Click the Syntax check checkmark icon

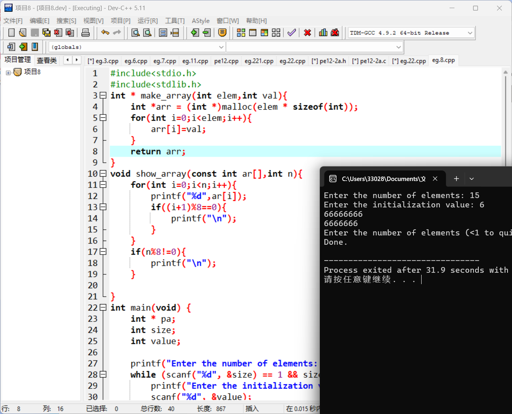(291, 33)
